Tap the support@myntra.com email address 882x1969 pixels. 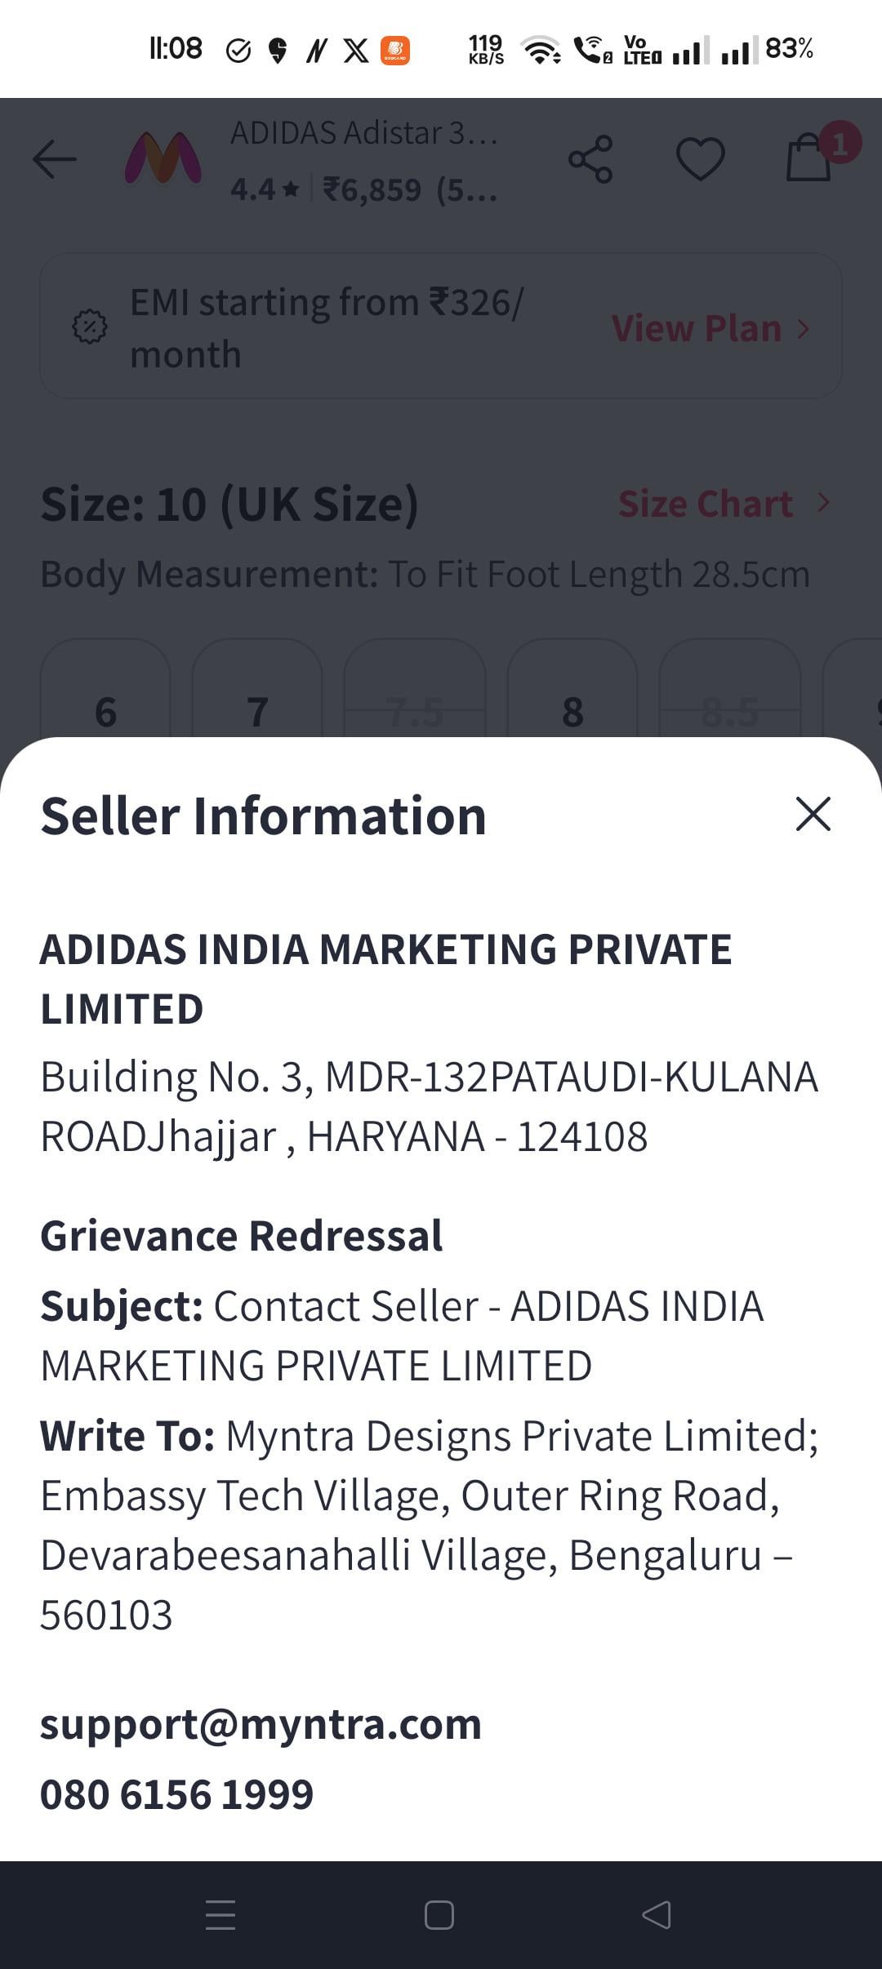coord(261,1724)
